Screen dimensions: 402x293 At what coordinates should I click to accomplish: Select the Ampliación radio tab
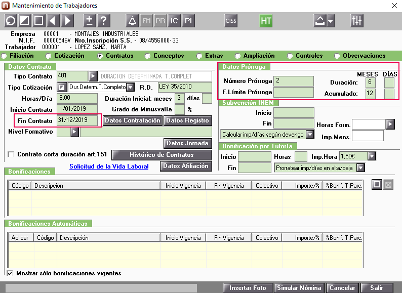(x=237, y=56)
